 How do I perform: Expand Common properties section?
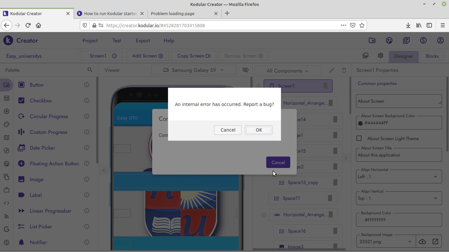377,83
